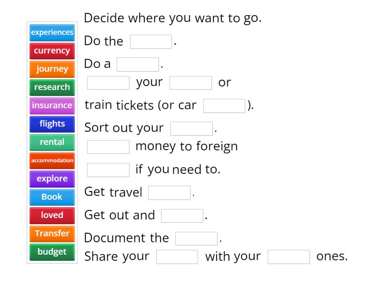Click the blank after 'Sort out your'

(x=191, y=128)
